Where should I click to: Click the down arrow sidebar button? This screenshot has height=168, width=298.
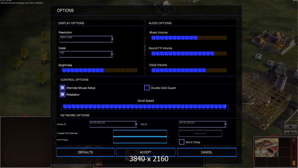tap(290, 127)
